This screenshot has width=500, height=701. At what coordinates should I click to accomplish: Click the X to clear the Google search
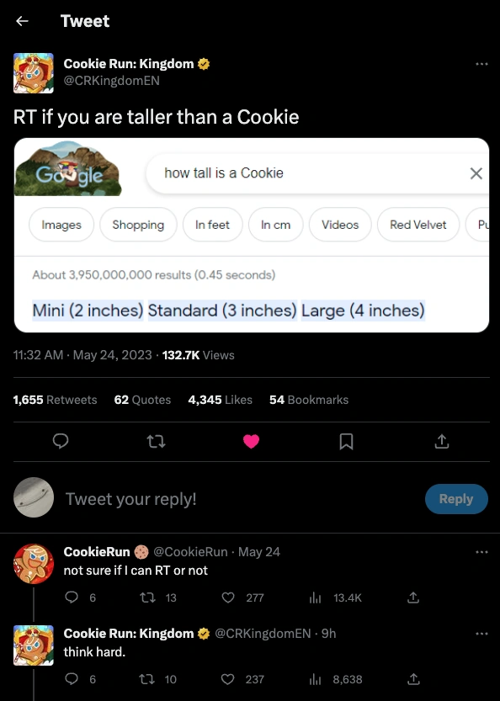[x=476, y=173]
